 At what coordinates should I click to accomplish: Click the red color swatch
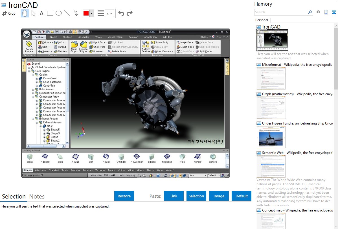[86, 13]
